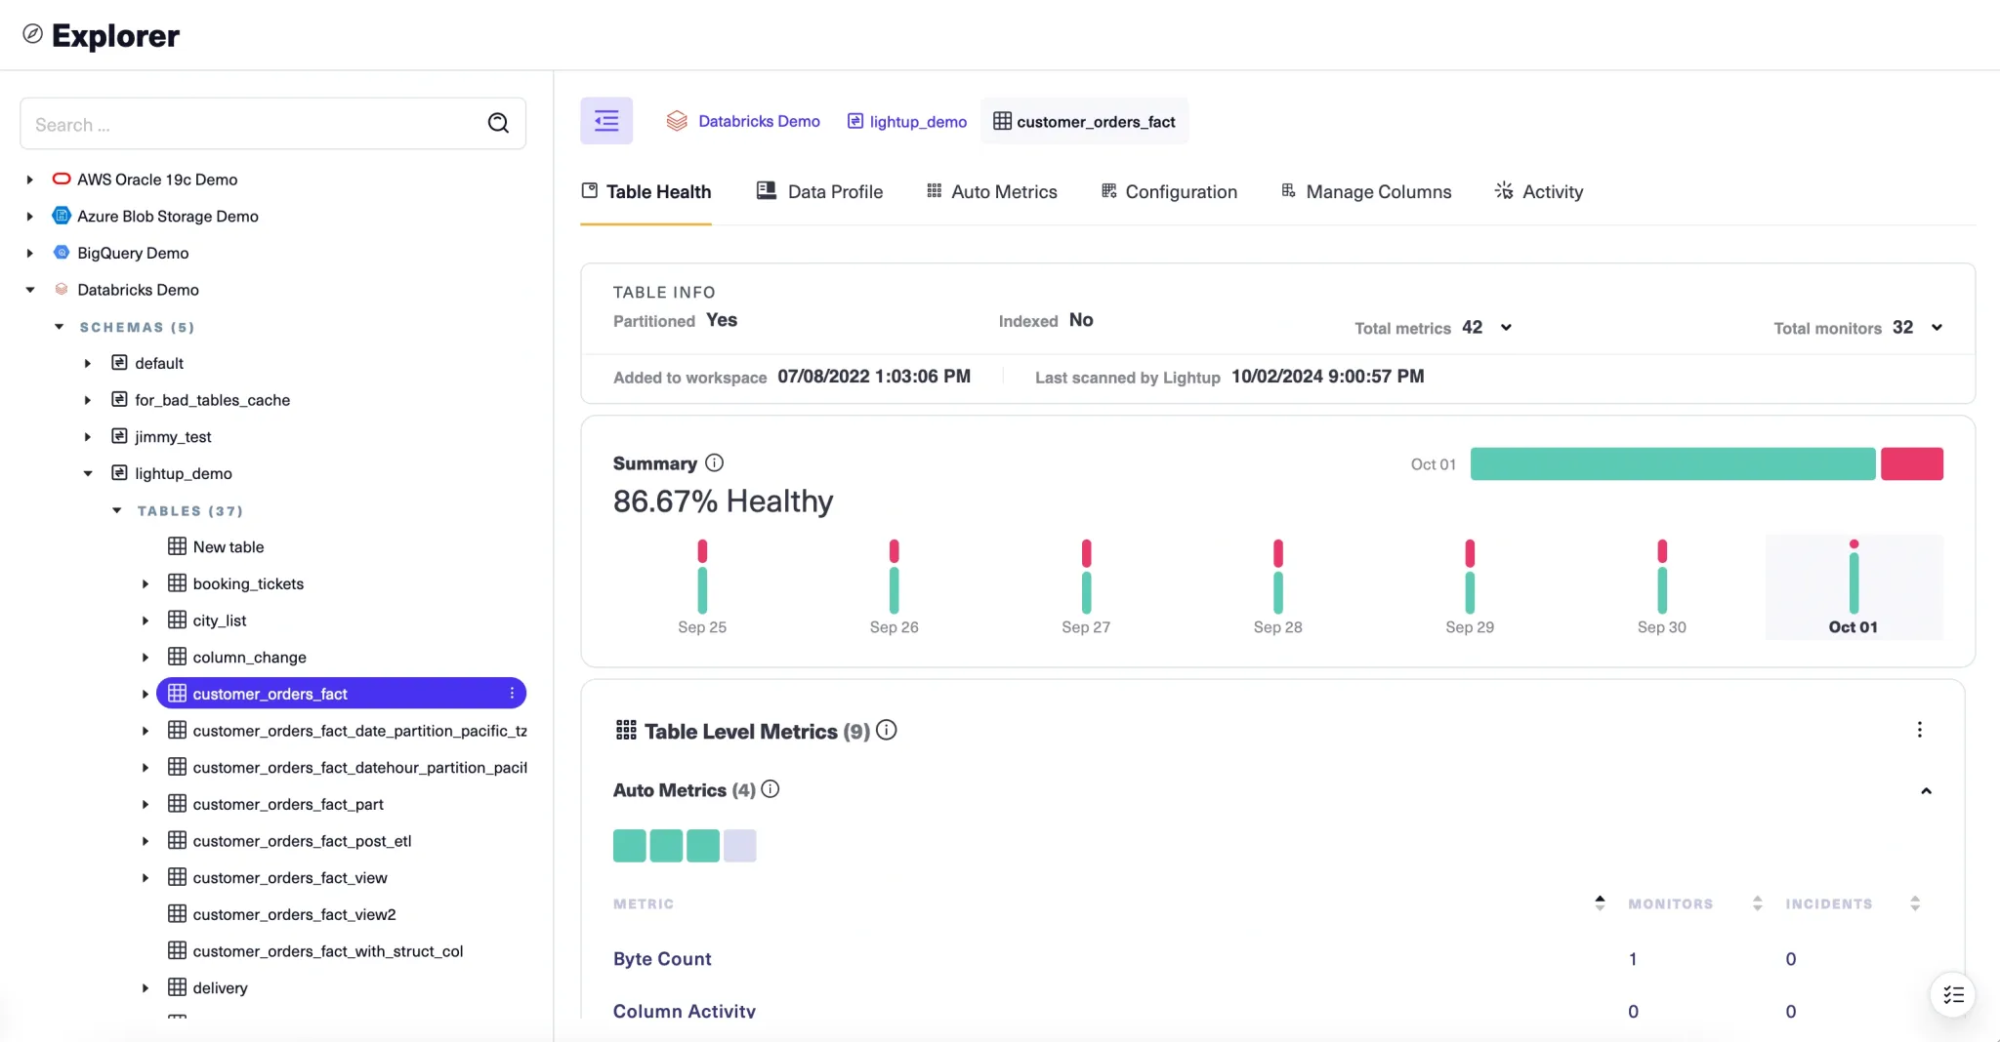Click the search magnifier icon
2000x1042 pixels.
(x=498, y=123)
